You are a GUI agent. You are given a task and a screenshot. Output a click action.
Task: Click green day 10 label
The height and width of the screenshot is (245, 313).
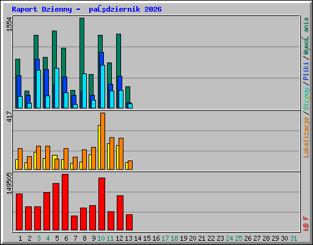[x=101, y=238]
